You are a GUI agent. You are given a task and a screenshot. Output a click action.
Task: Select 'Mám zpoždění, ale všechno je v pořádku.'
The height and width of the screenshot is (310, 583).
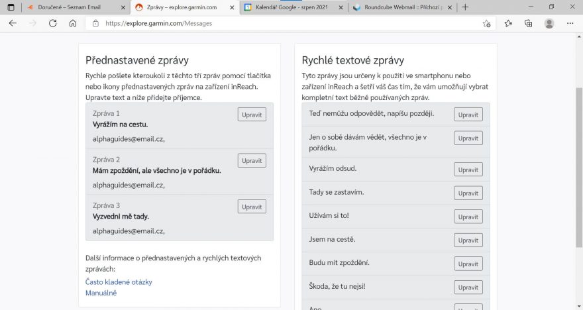coord(157,171)
